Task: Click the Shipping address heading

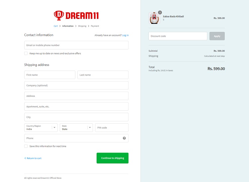Action: click(x=37, y=65)
